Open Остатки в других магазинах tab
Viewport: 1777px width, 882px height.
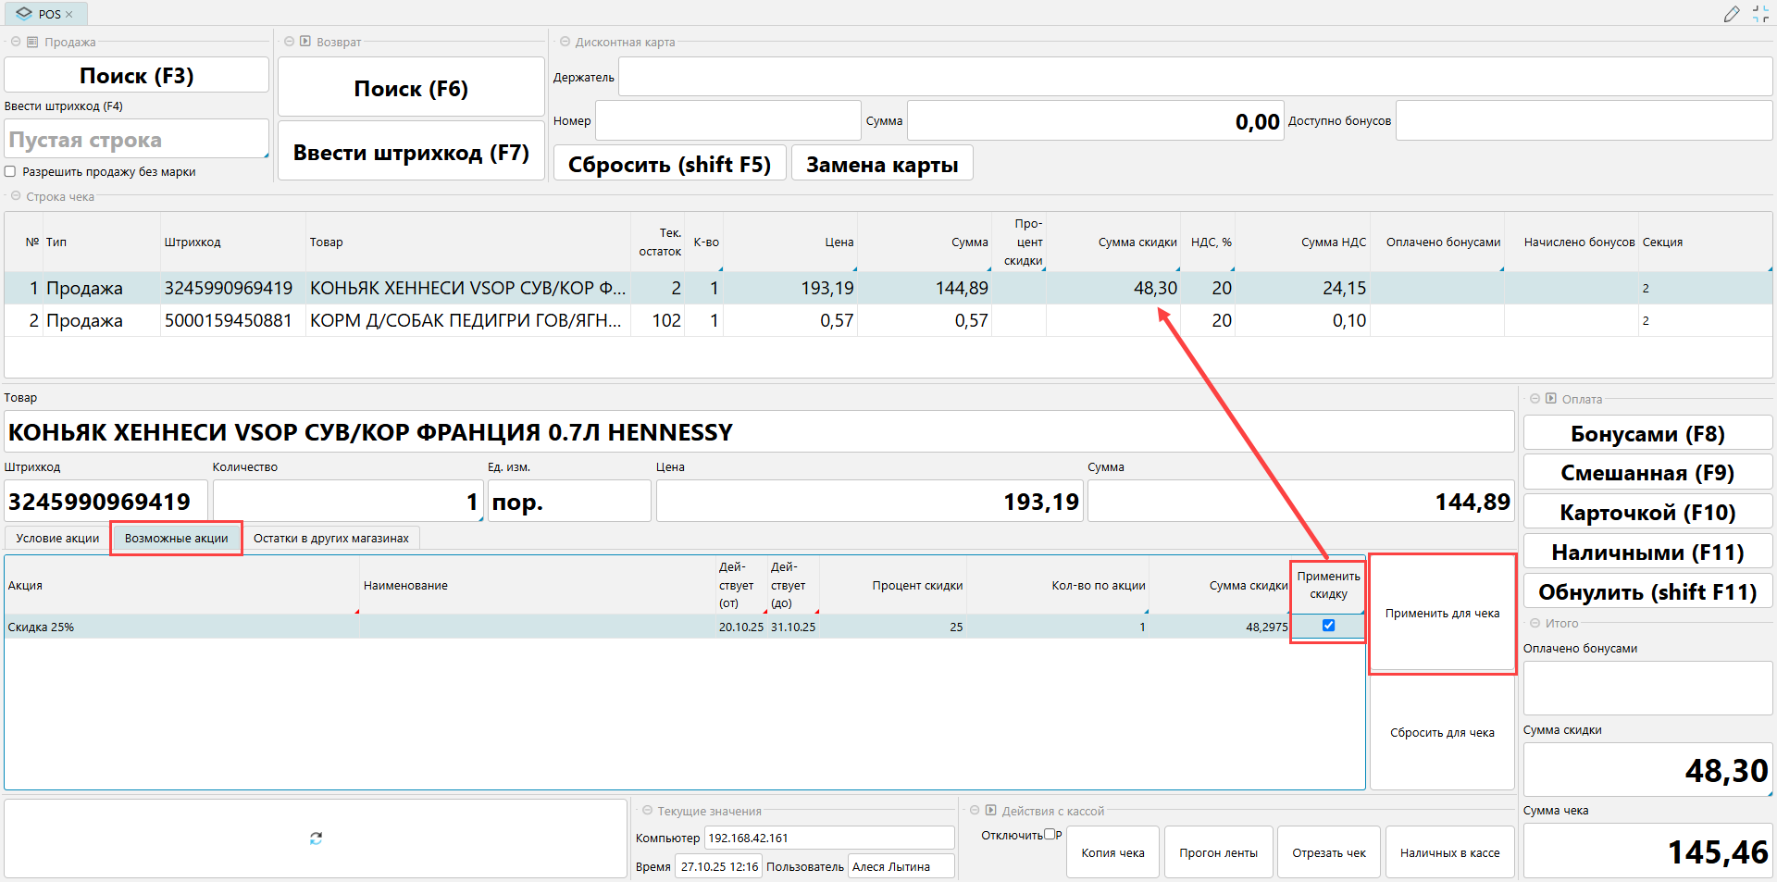pyautogui.click(x=330, y=539)
